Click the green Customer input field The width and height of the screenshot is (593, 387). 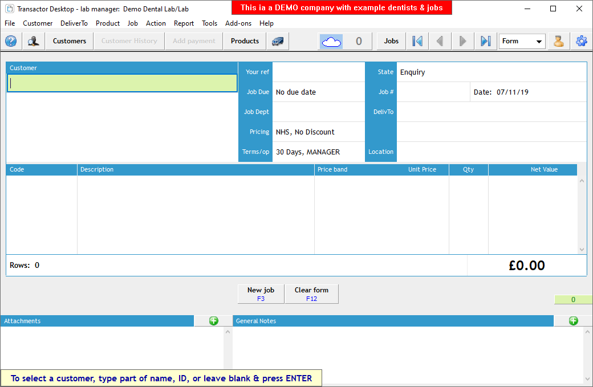click(x=122, y=83)
